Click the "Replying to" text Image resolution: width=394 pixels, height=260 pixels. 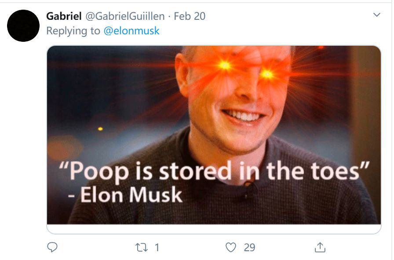coord(73,31)
